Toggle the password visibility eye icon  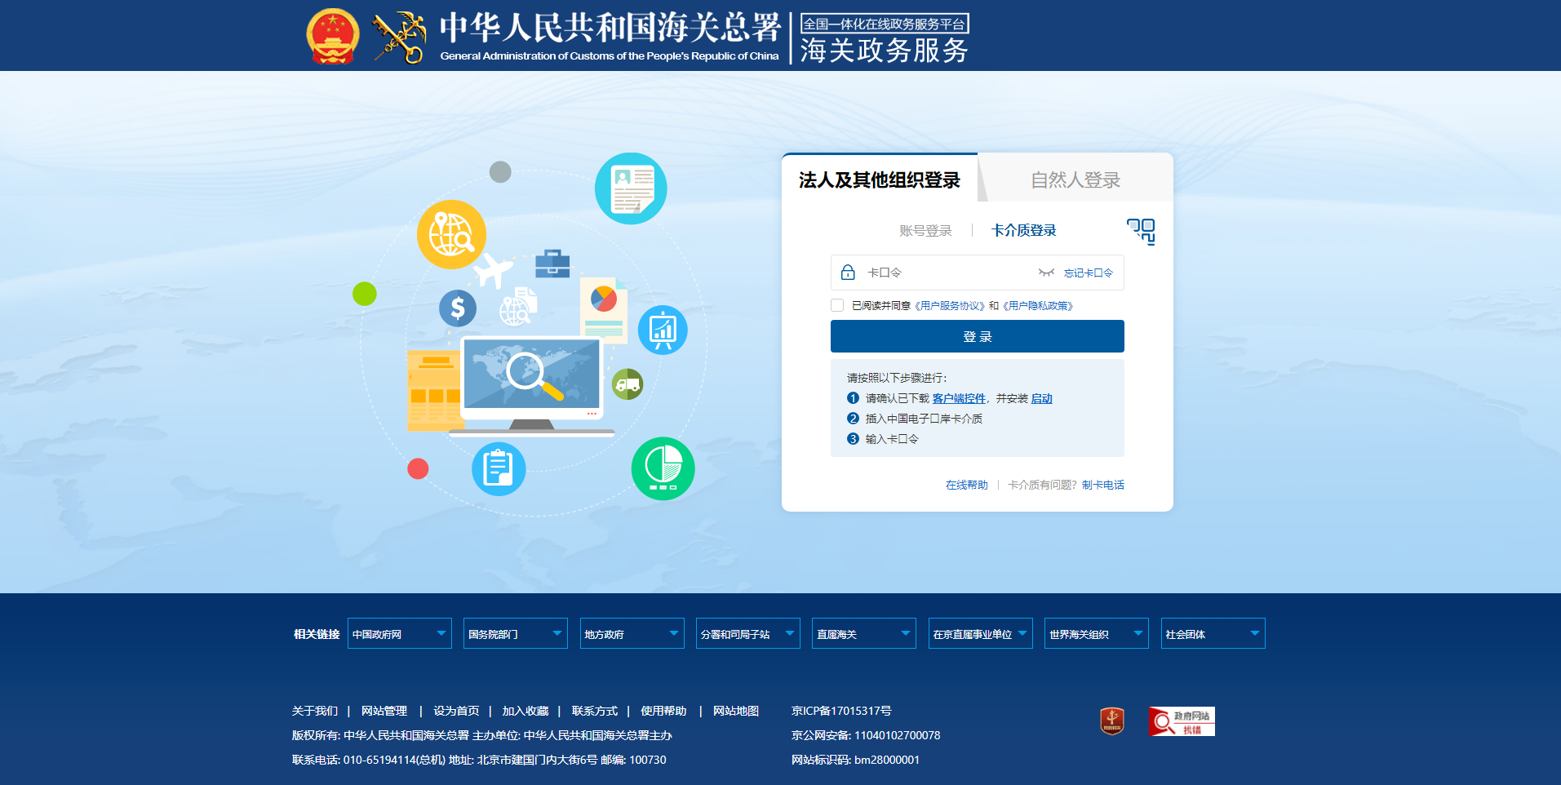pyautogui.click(x=1045, y=273)
